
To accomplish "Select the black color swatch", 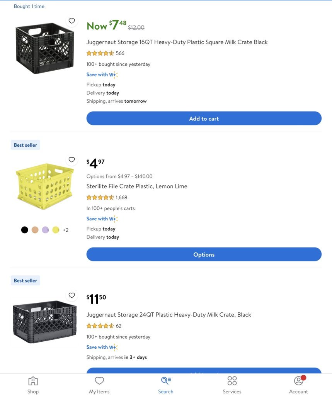I will tap(25, 230).
